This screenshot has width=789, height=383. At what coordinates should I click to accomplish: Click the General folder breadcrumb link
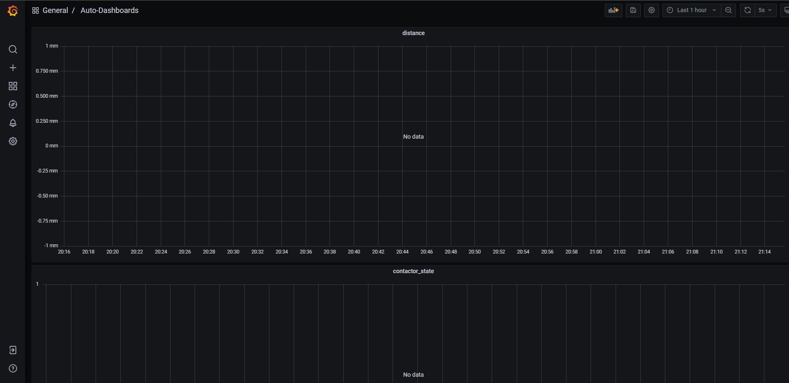pos(55,10)
